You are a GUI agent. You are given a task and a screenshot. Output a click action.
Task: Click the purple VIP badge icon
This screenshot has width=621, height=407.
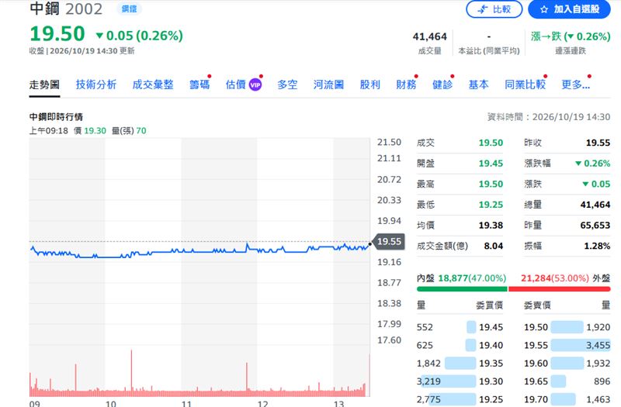pos(255,85)
